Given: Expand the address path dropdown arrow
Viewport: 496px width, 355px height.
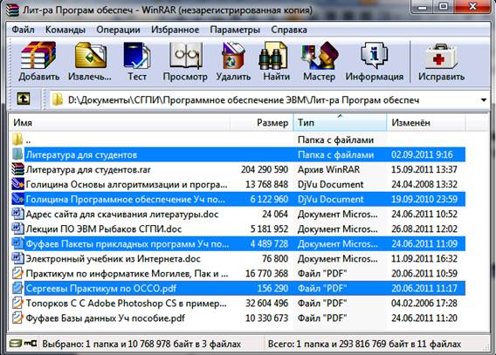Looking at the screenshot, I should click(x=484, y=100).
